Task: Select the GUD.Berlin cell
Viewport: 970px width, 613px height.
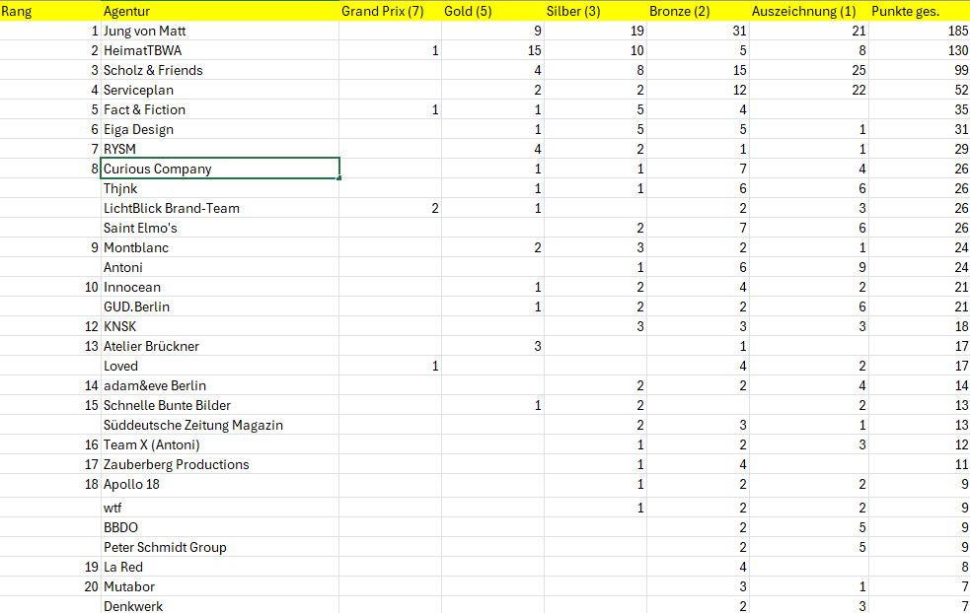Action: [x=220, y=307]
